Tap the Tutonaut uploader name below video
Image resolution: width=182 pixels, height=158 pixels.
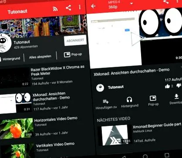pos(116,87)
